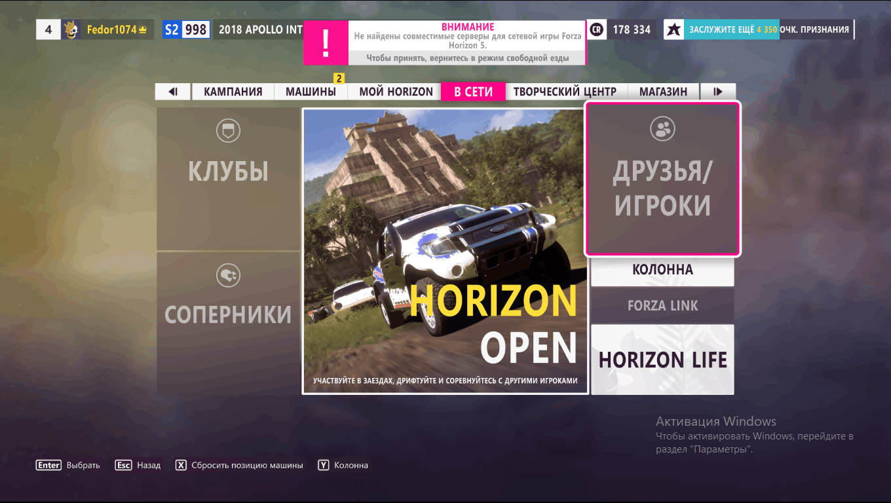The height and width of the screenshot is (503, 891).
Task: Click the Enter key hint icon
Action: [48, 465]
